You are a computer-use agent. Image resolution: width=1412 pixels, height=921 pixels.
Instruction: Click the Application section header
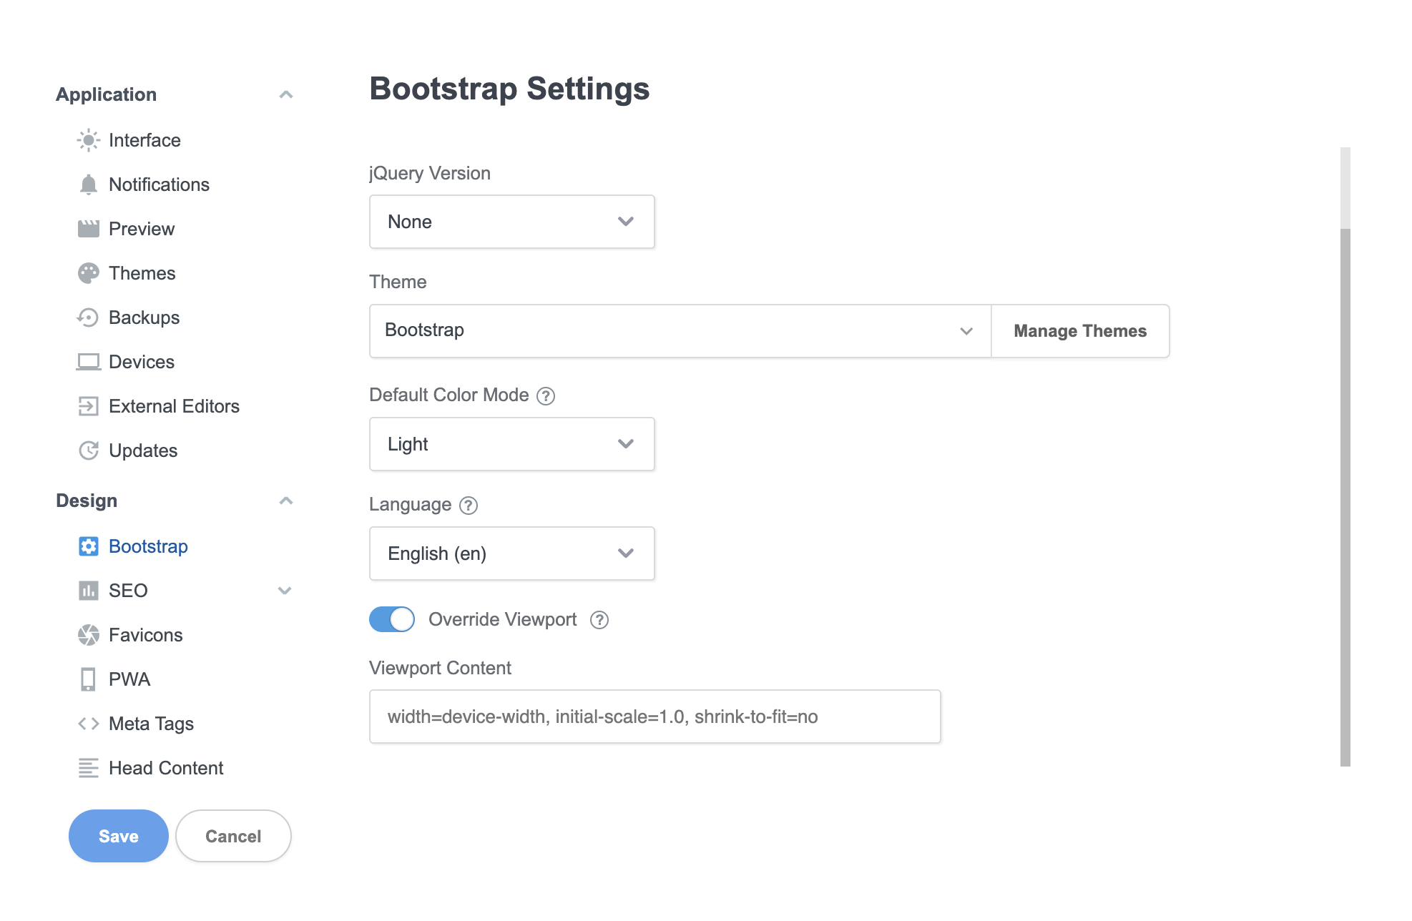pos(106,94)
